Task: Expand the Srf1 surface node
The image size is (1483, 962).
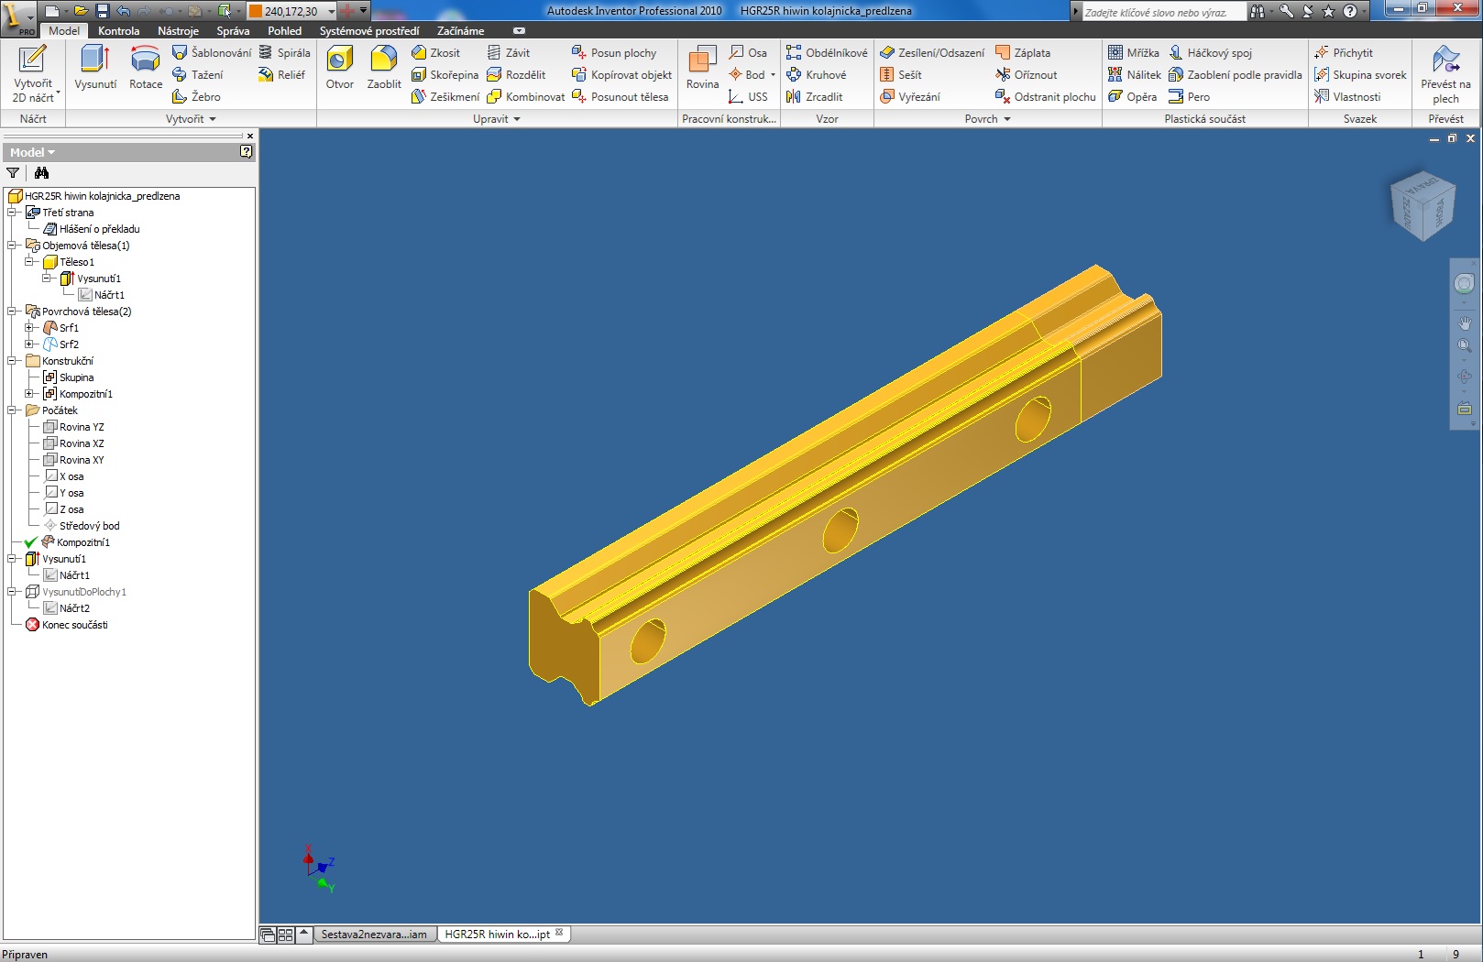Action: pyautogui.click(x=29, y=328)
